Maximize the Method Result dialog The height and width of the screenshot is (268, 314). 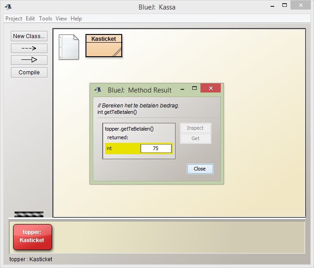195,88
